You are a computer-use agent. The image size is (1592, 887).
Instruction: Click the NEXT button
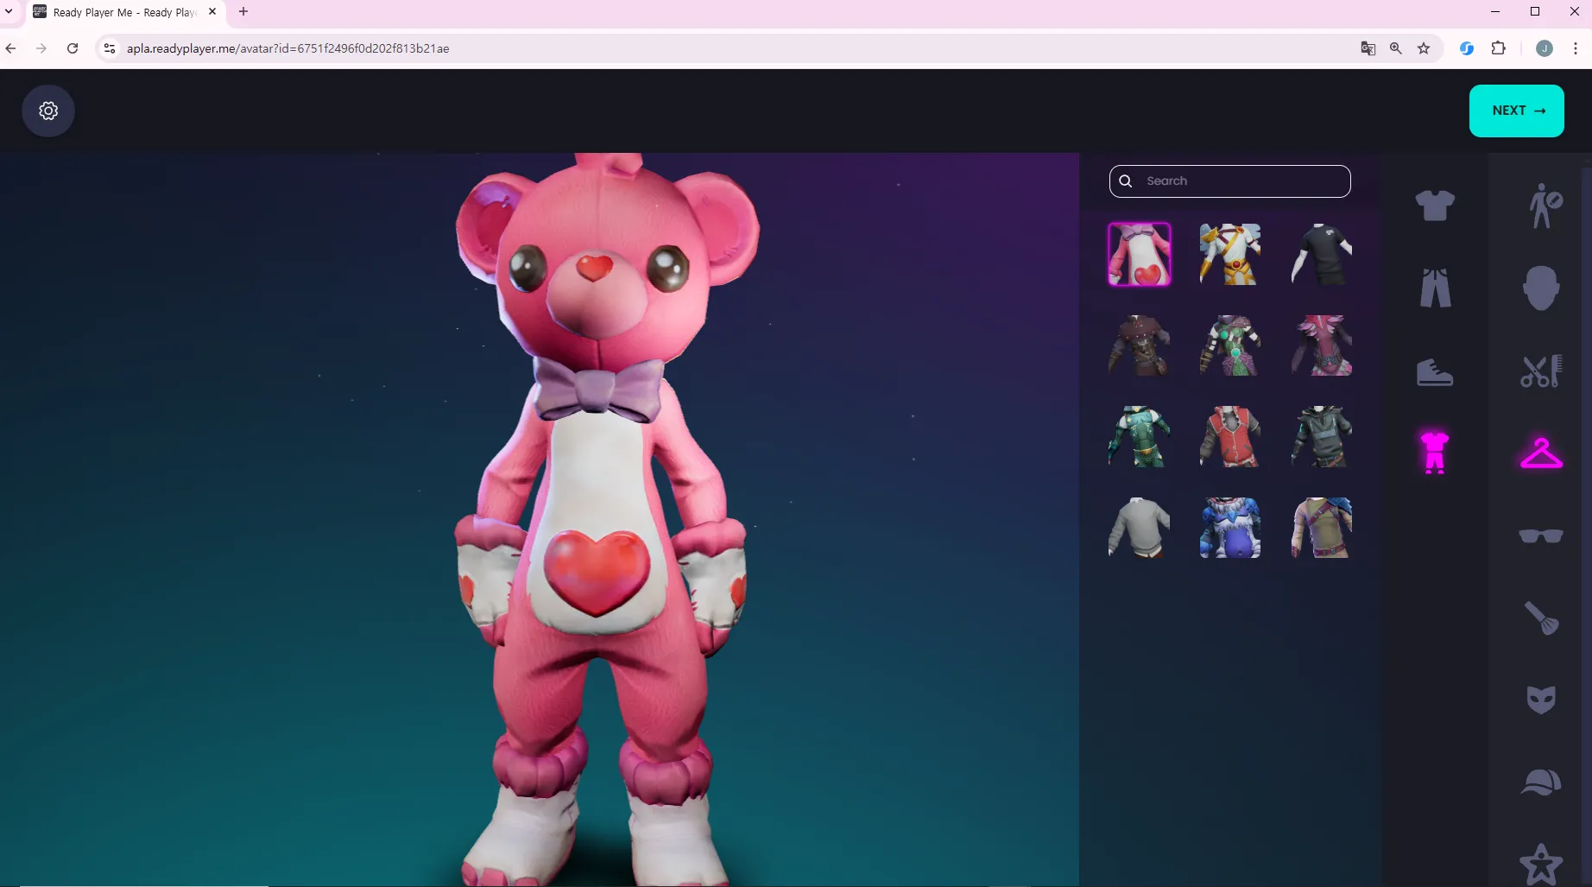coord(1516,111)
